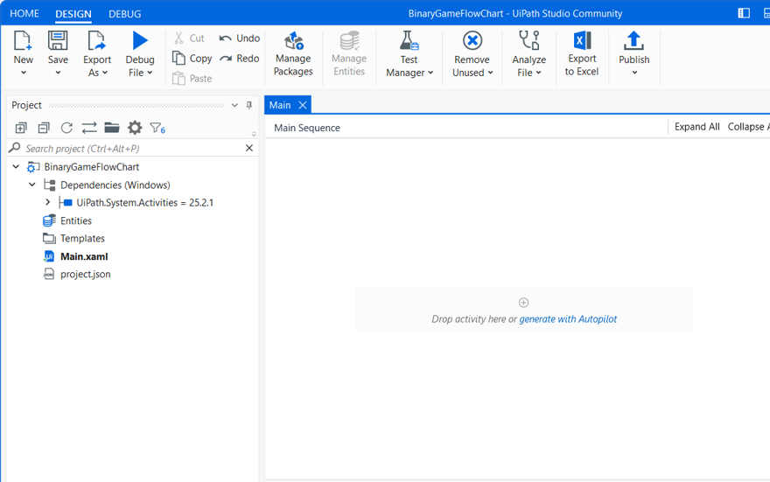Click the Test Manager flask icon
This screenshot has height=482, width=770.
click(x=409, y=41)
